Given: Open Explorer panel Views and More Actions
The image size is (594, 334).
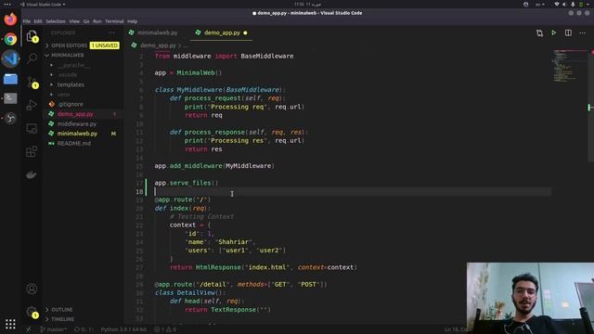Looking at the screenshot, I should coord(111,33).
